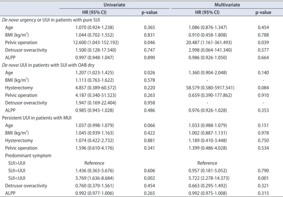The height and width of the screenshot is (197, 283).
Task: Select cell "1.070 (0.924-1.238)"
Action: tap(94, 28)
